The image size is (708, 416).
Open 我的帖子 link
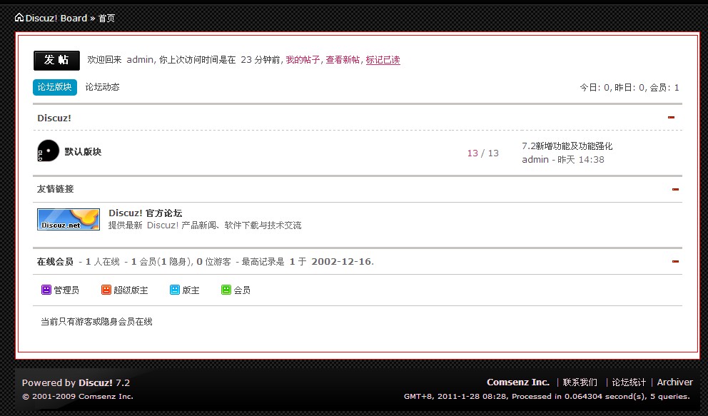tap(303, 59)
